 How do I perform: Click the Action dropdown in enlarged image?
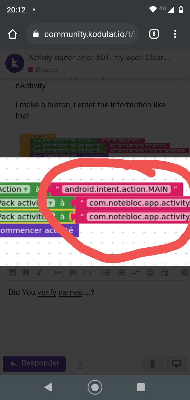click(x=15, y=189)
